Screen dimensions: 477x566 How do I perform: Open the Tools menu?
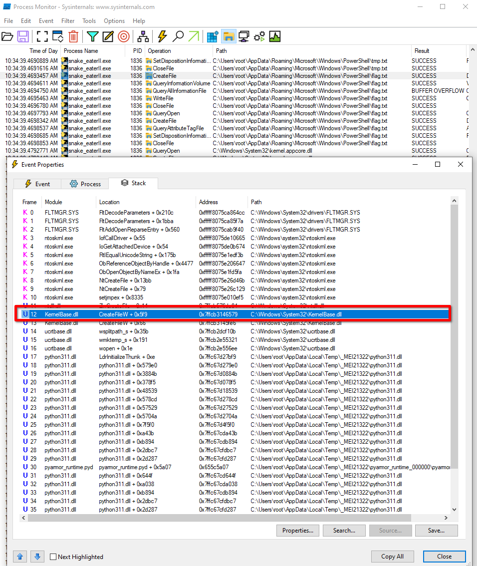(89, 21)
